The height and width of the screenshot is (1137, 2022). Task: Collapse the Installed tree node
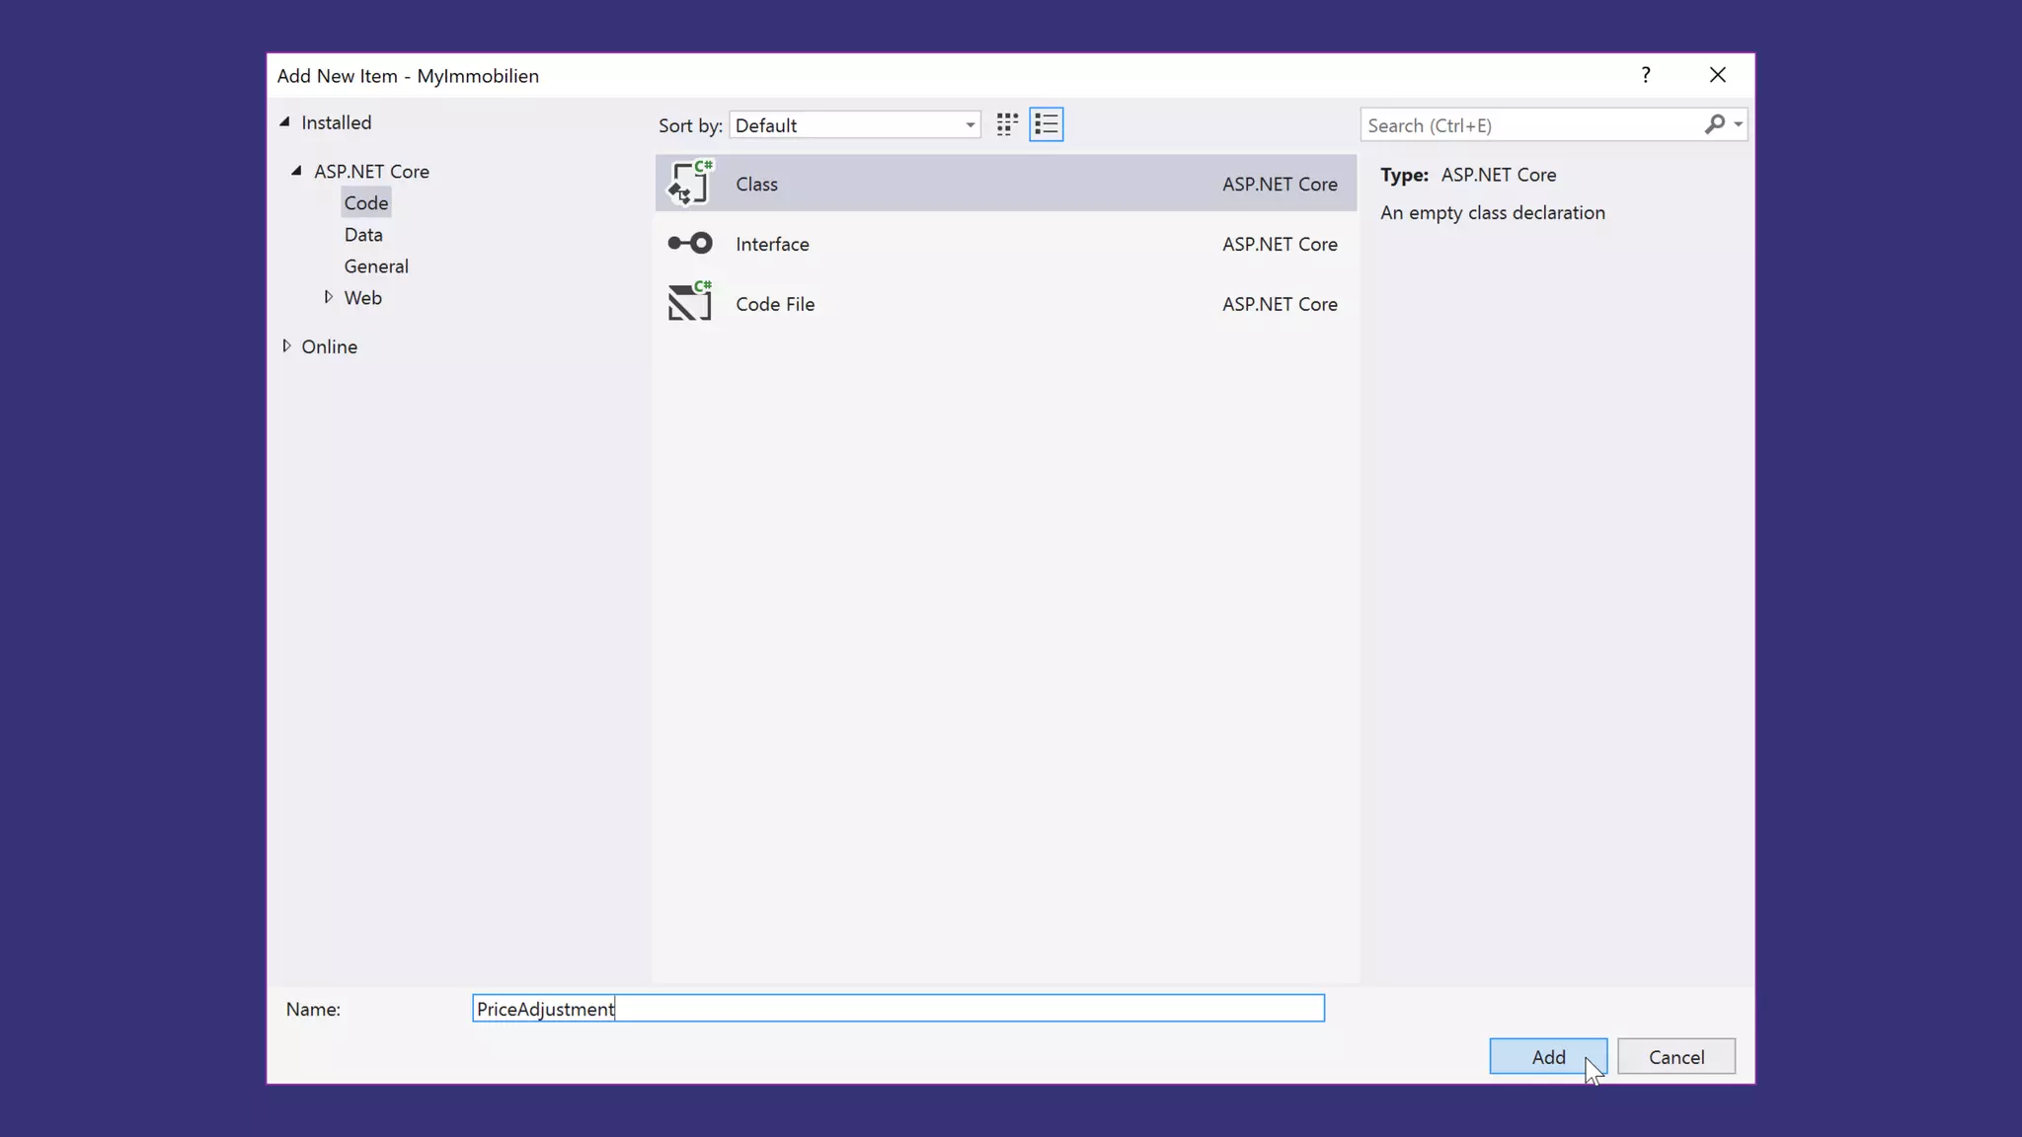click(x=285, y=122)
